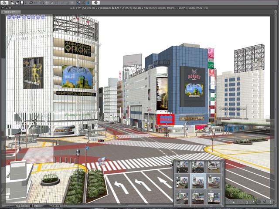Click the Open file folder icon
279x209 pixels.
click(x=17, y=3)
